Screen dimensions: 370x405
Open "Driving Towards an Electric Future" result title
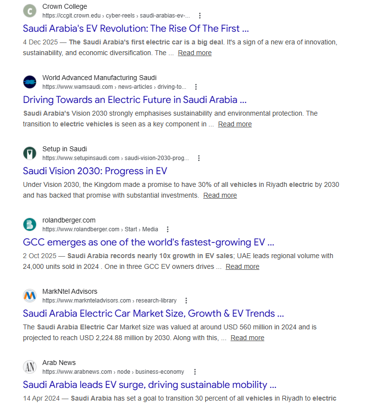(x=135, y=100)
